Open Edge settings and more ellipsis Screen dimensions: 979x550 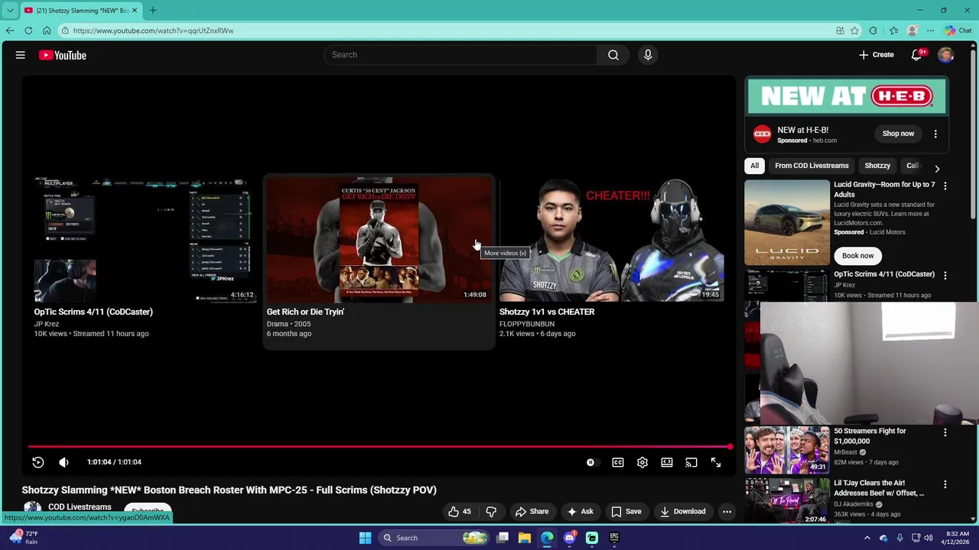coord(930,31)
